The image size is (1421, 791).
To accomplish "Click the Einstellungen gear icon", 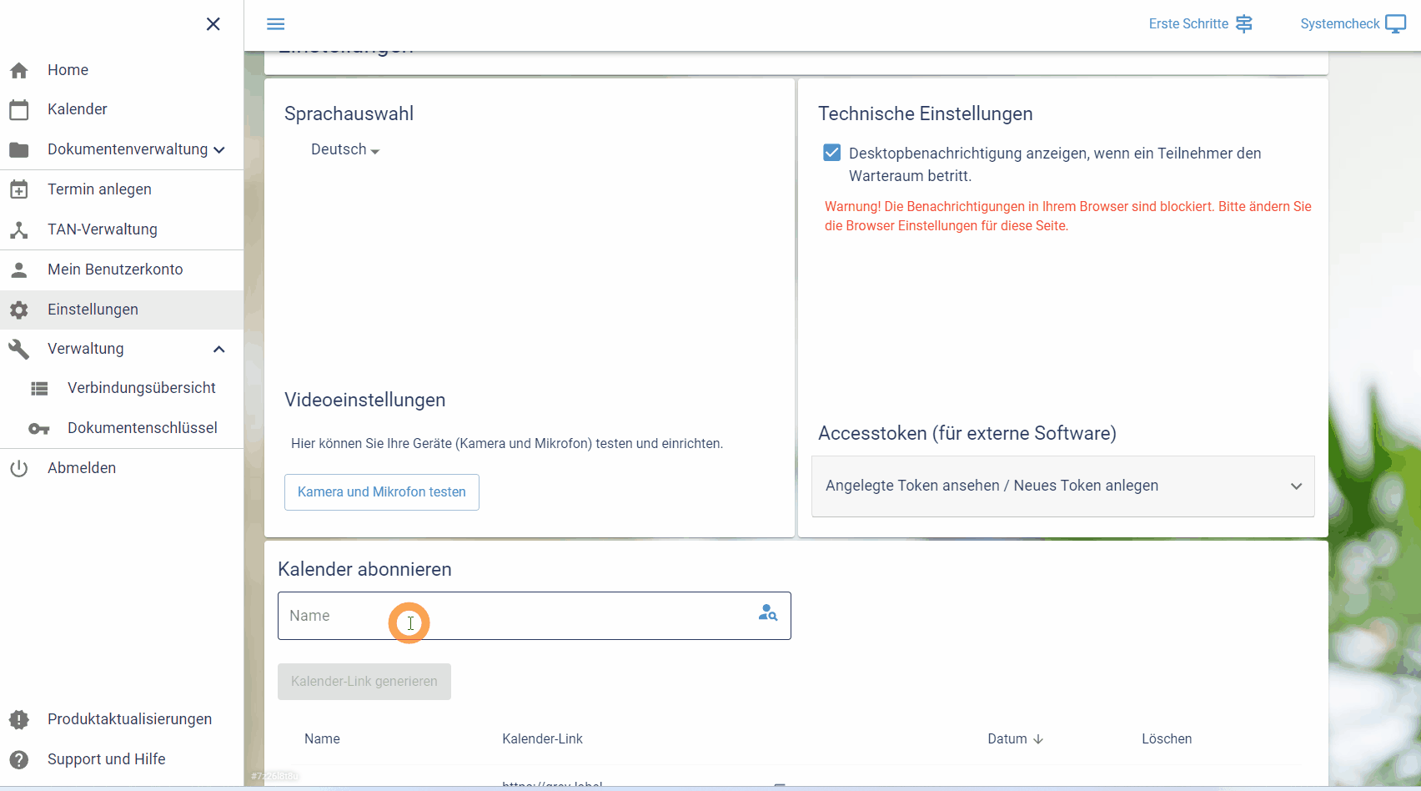I will 18,310.
